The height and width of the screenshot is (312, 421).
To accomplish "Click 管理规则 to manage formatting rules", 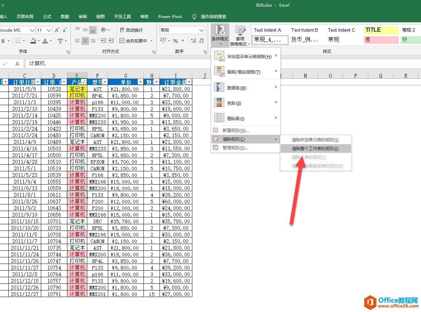I will coord(237,147).
